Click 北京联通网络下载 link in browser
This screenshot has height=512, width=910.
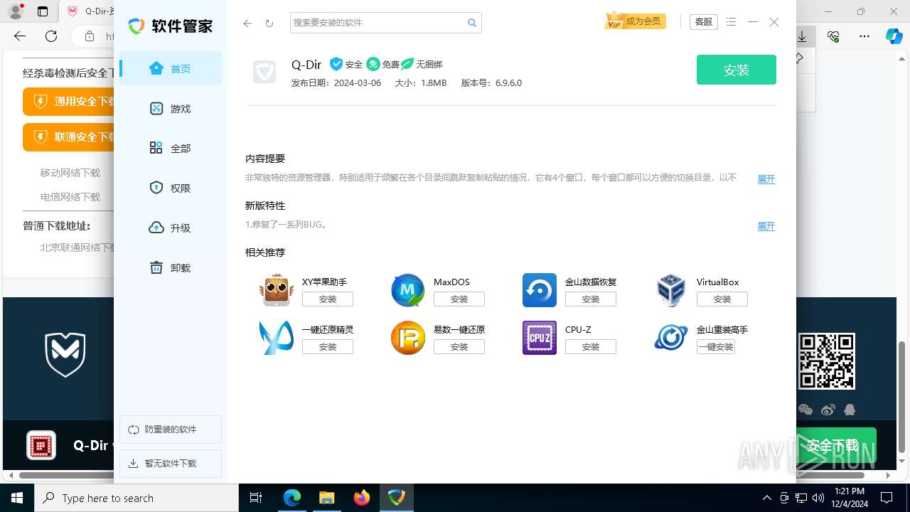(x=77, y=247)
